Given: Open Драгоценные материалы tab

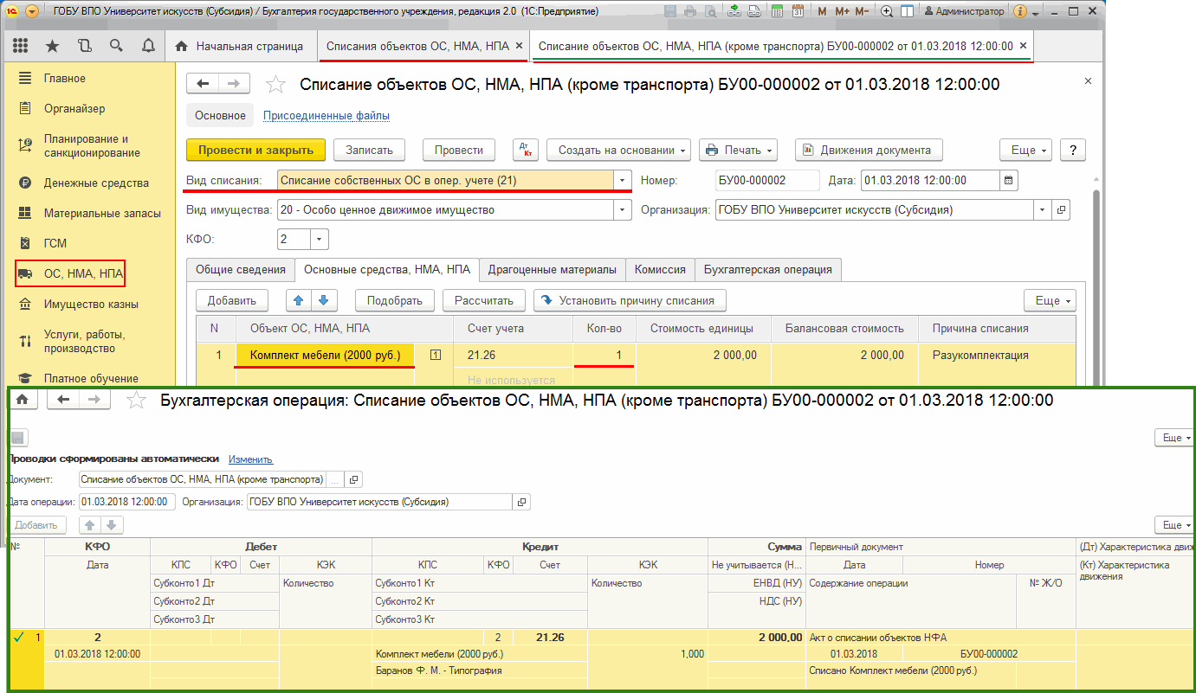Looking at the screenshot, I should (552, 269).
